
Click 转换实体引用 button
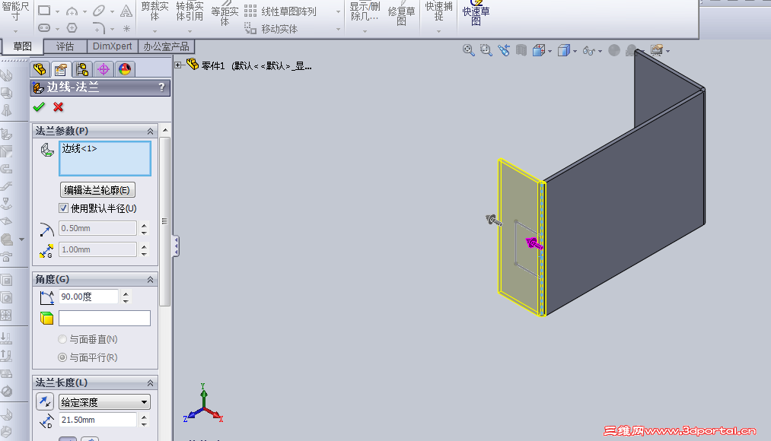point(190,12)
